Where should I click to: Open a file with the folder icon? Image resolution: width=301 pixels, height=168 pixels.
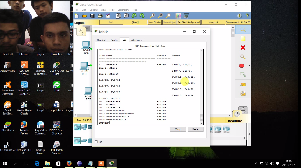click(85, 16)
